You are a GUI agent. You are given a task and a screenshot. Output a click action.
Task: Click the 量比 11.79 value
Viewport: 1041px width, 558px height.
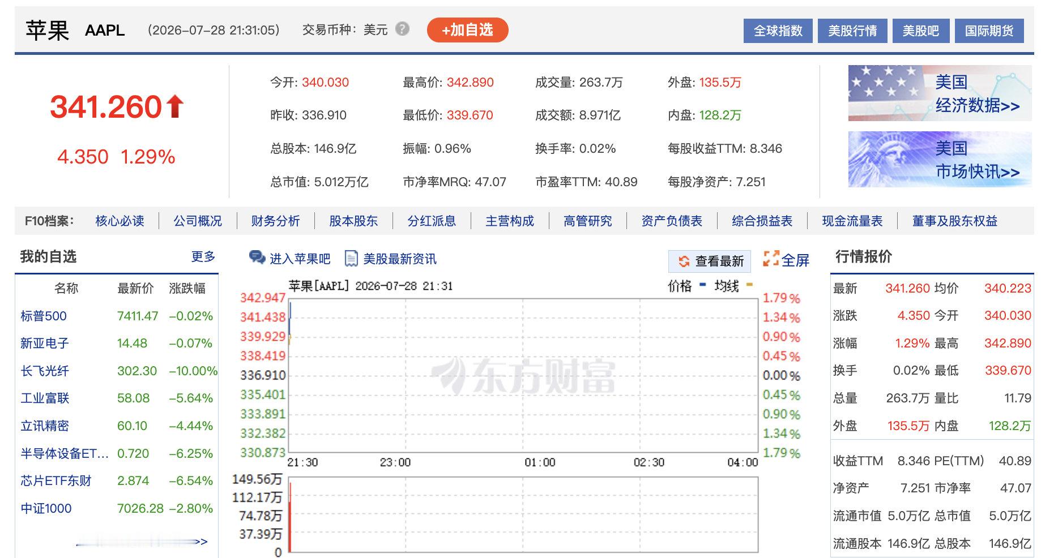pyautogui.click(x=1018, y=398)
